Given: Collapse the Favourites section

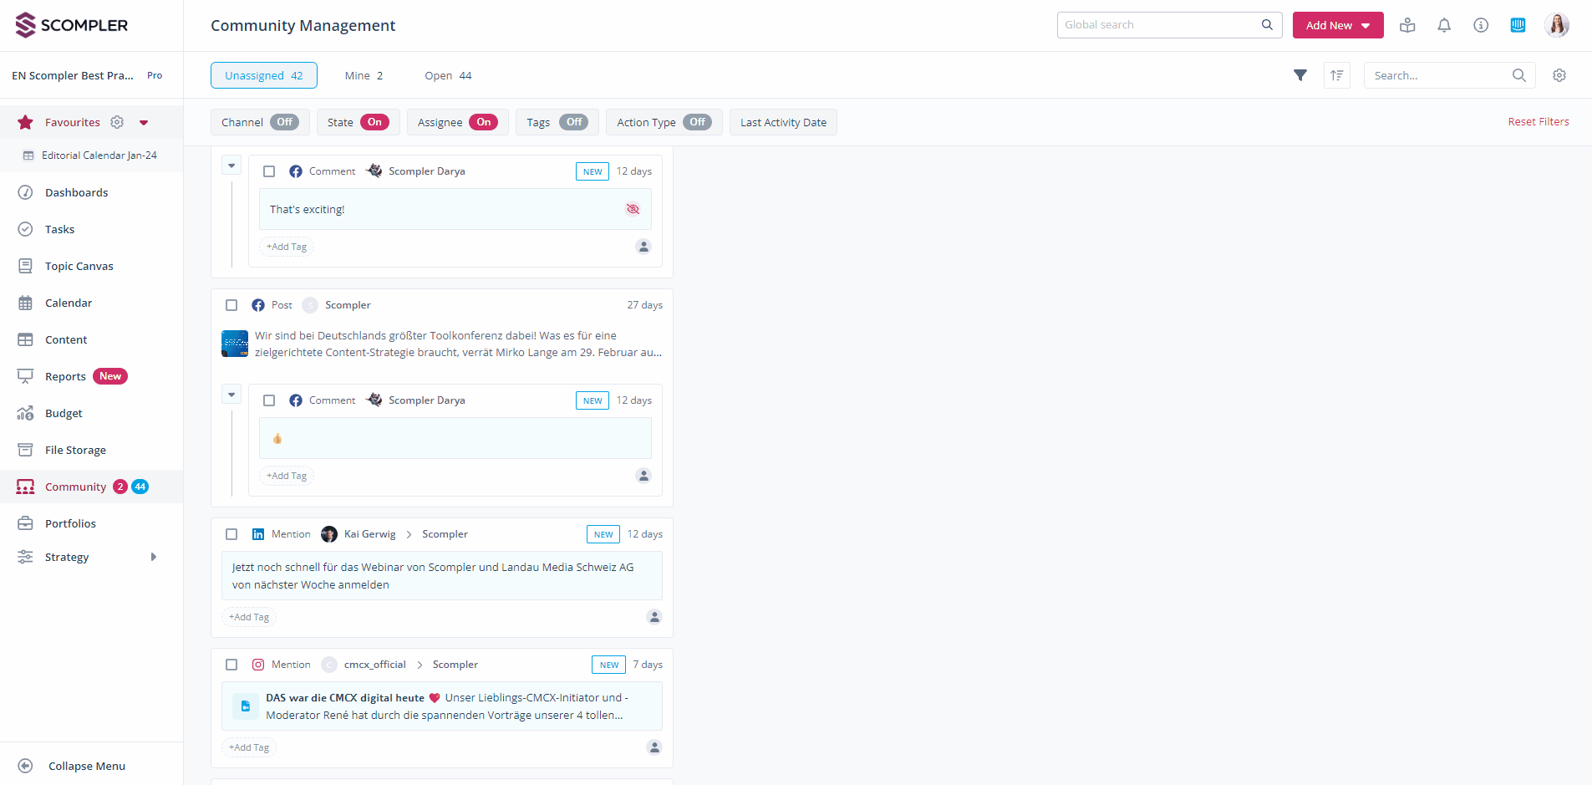Looking at the screenshot, I should click(x=144, y=122).
